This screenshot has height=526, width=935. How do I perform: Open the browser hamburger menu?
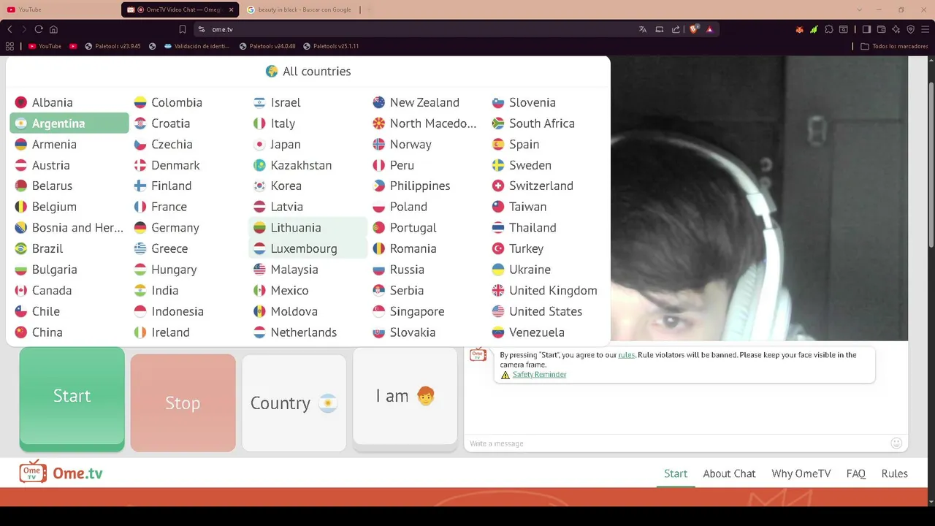(925, 29)
